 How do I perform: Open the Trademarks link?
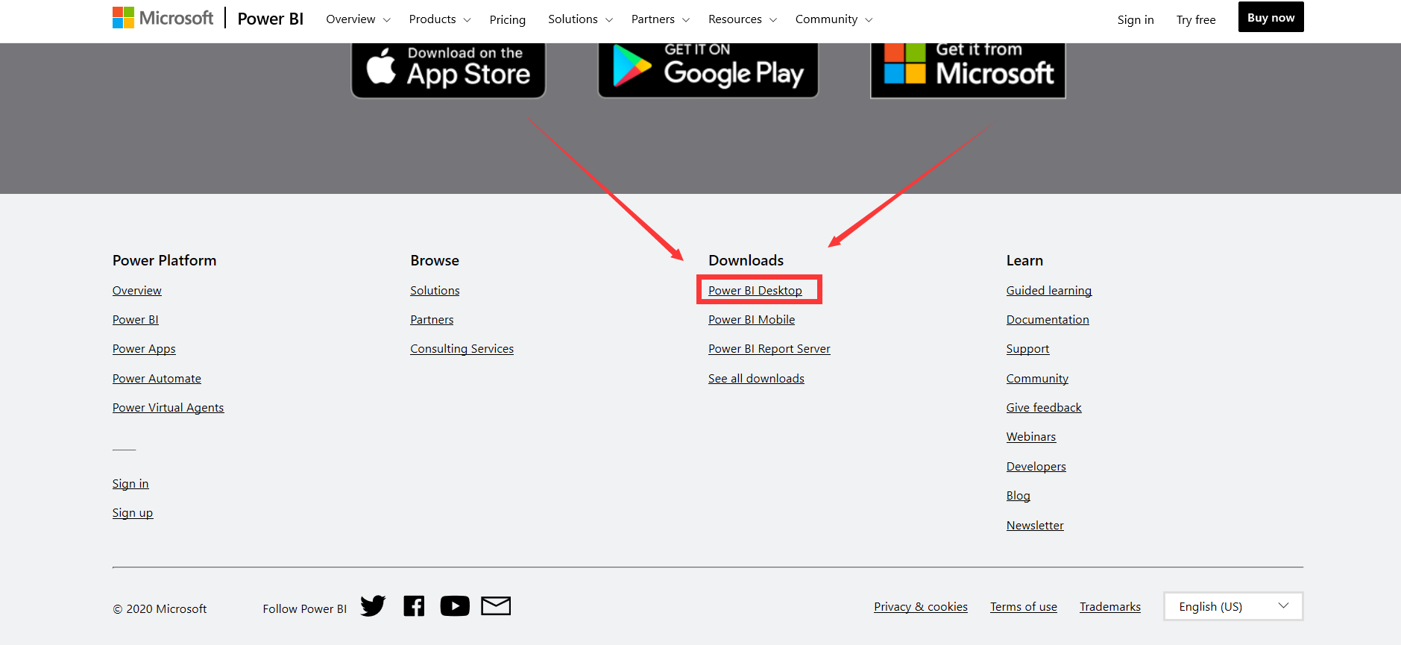1110,606
